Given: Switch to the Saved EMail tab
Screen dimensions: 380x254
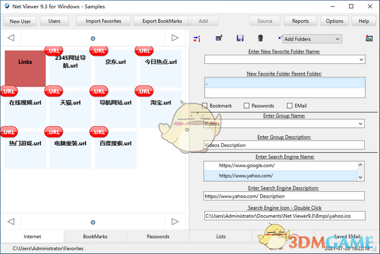Looking at the screenshot, I should coord(347,236).
